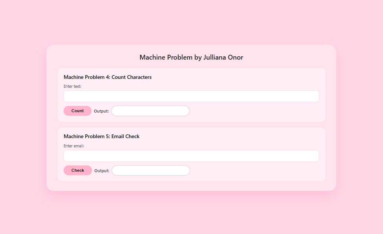Image resolution: width=383 pixels, height=234 pixels.
Task: Focus the text box under Count Characters
Action: point(191,96)
